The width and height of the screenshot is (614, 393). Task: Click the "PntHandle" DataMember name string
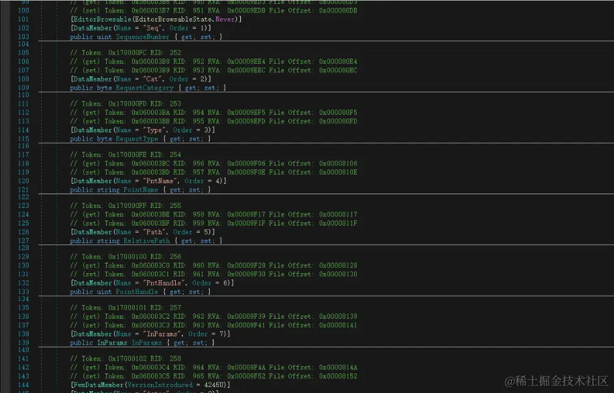click(163, 283)
